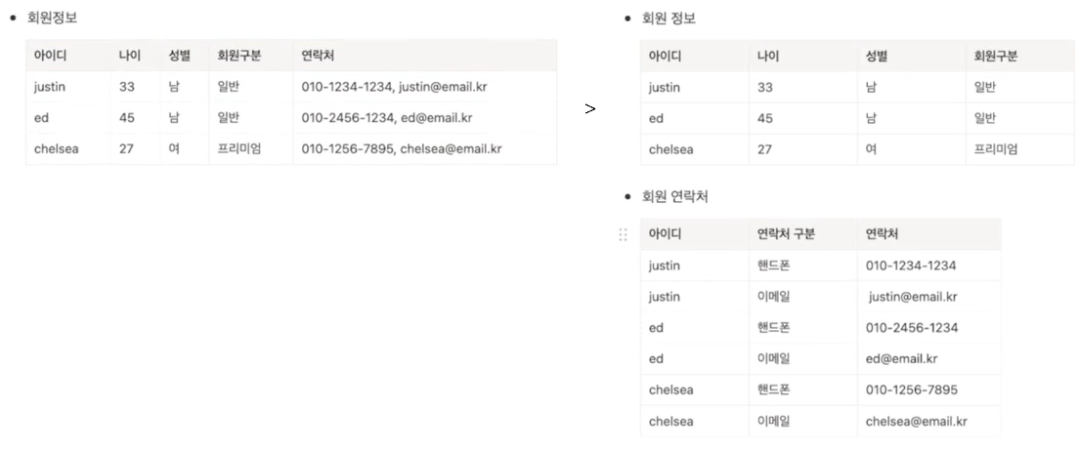Click the 연락처 column header in left table
Viewport: 1079px width, 450px height.
[424, 56]
